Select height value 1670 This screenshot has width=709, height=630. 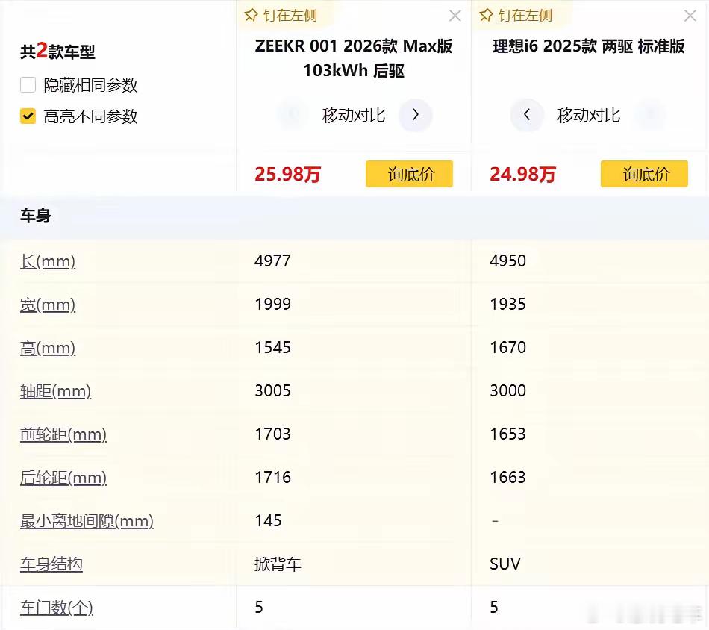coord(507,347)
